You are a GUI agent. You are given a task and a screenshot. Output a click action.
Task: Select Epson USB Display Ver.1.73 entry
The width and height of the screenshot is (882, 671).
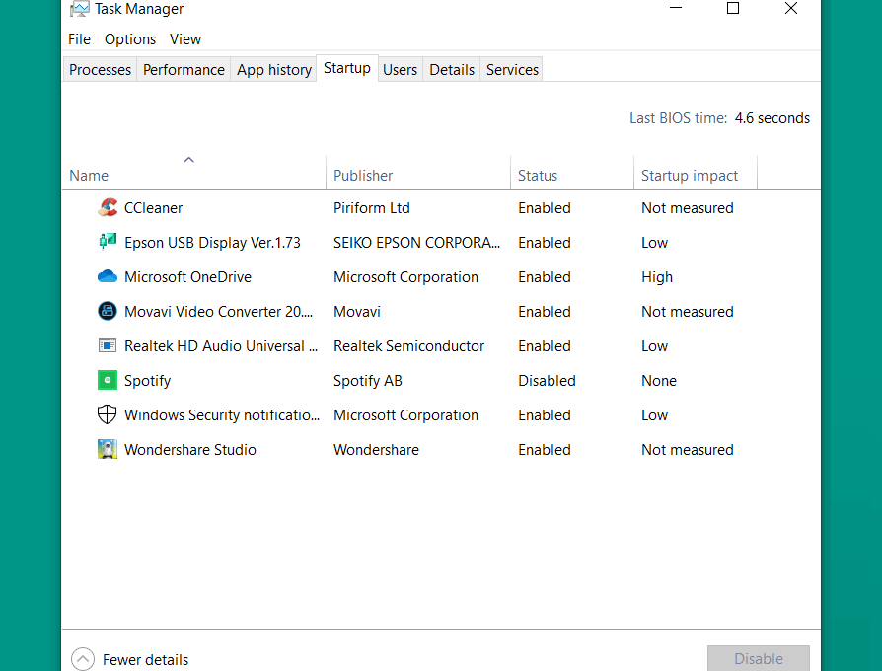[x=212, y=243]
